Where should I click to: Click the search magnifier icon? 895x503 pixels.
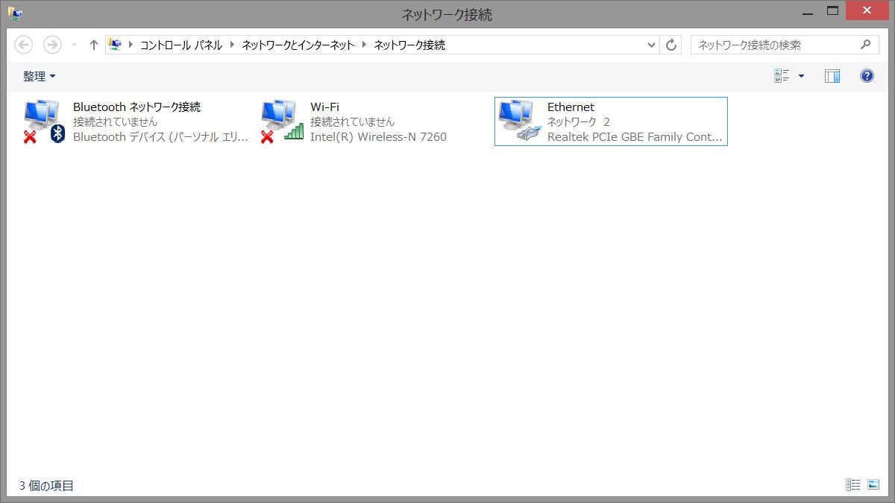pyautogui.click(x=865, y=45)
